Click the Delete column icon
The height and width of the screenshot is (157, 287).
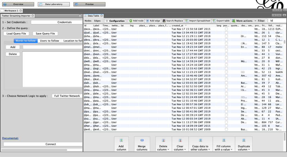pyautogui.click(x=163, y=140)
